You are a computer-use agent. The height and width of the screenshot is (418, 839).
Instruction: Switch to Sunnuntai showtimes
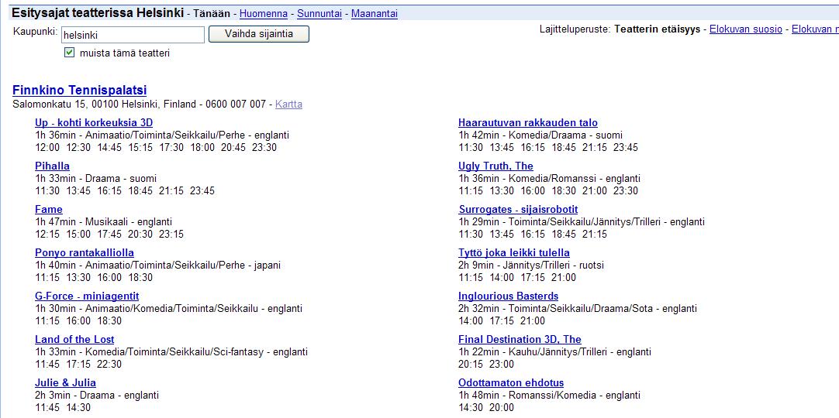(319, 13)
